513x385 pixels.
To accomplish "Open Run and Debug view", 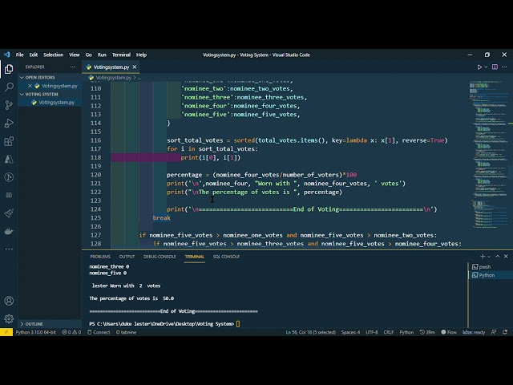I will [9, 123].
